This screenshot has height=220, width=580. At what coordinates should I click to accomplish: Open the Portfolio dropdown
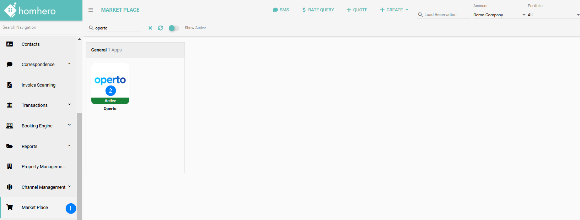[x=553, y=15]
